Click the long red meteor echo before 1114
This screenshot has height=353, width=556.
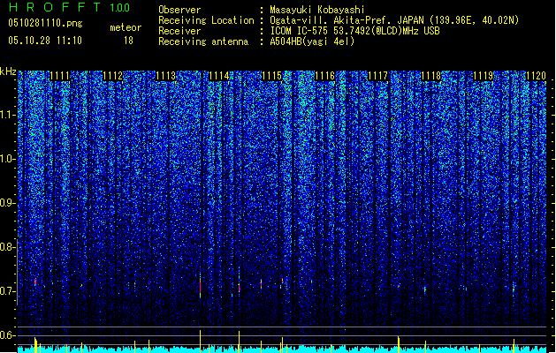coord(201,288)
